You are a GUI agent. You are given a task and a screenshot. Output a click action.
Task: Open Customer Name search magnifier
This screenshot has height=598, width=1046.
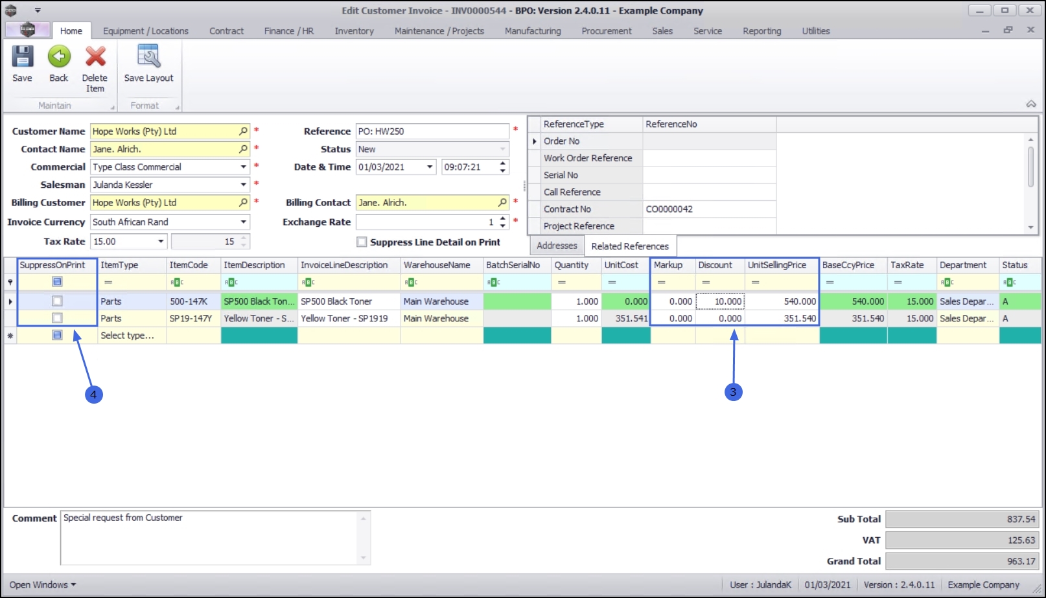pyautogui.click(x=243, y=131)
